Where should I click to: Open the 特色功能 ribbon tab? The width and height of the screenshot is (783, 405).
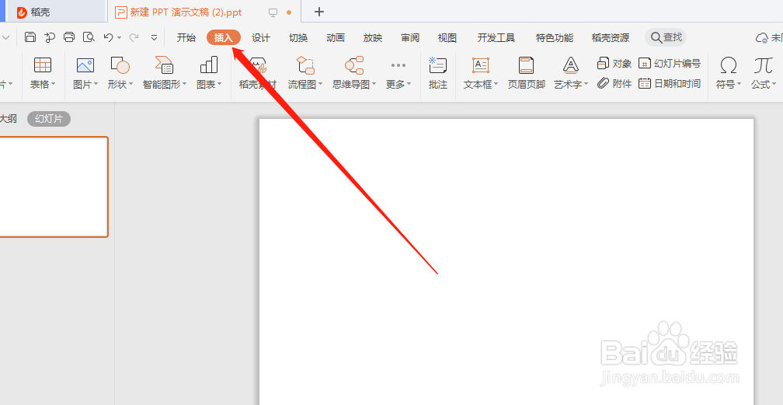pos(555,37)
